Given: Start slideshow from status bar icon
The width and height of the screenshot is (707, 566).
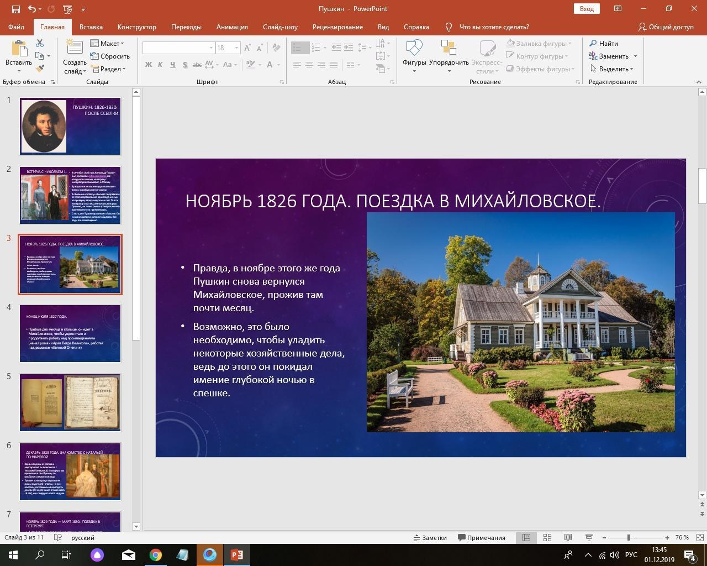Looking at the screenshot, I should coord(589,538).
